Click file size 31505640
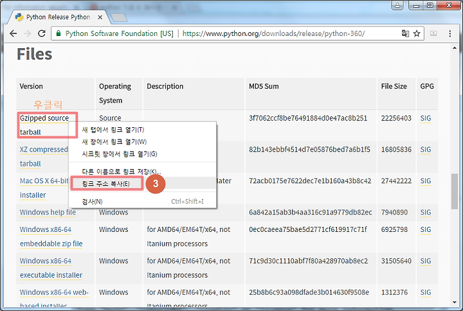This screenshot has width=463, height=311. 396,261
